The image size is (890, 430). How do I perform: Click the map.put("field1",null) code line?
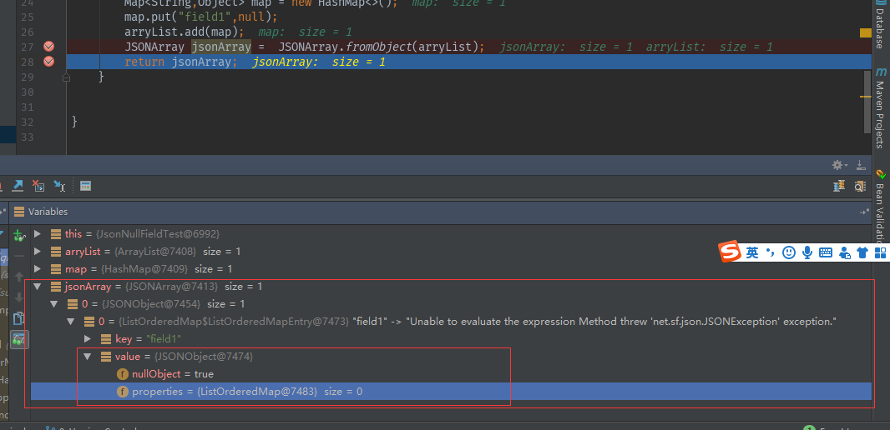coord(201,17)
